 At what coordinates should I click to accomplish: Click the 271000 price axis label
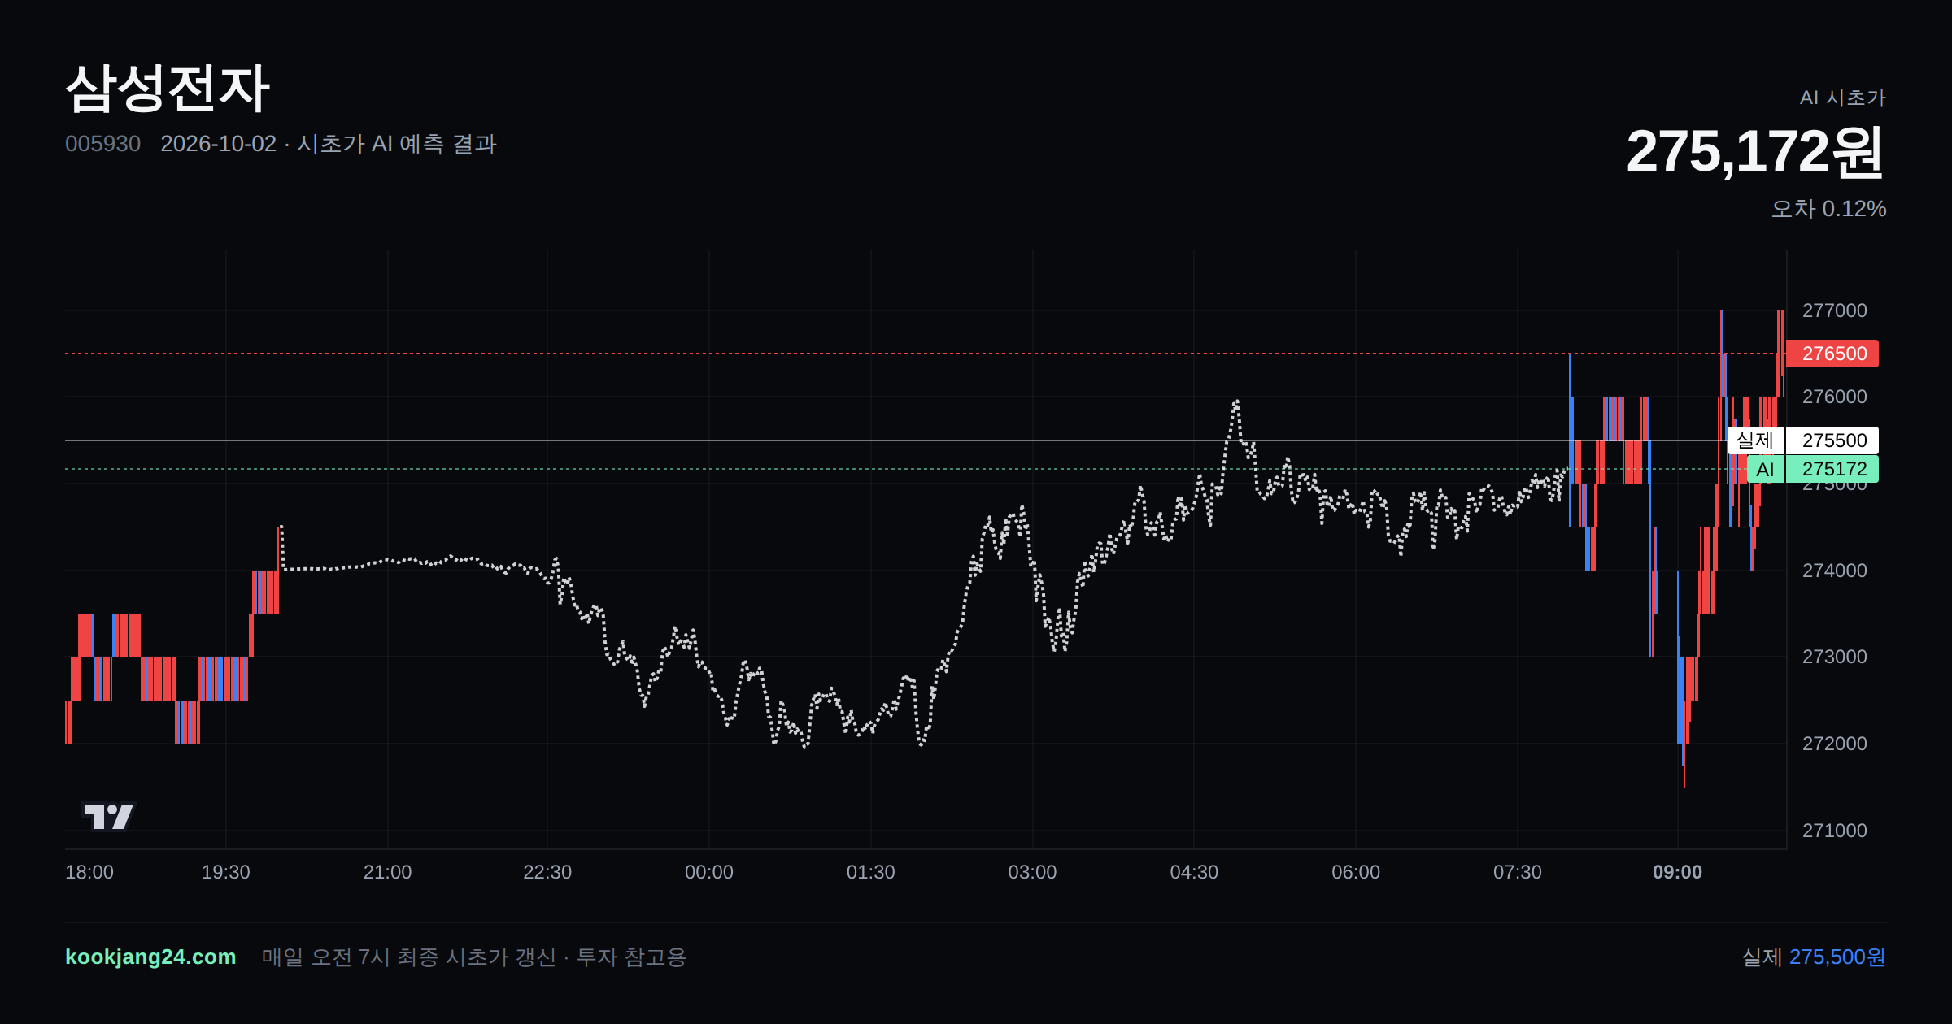coord(1834,831)
